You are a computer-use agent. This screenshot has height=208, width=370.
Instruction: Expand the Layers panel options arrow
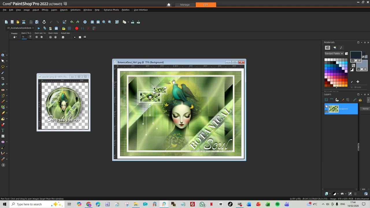point(361,94)
